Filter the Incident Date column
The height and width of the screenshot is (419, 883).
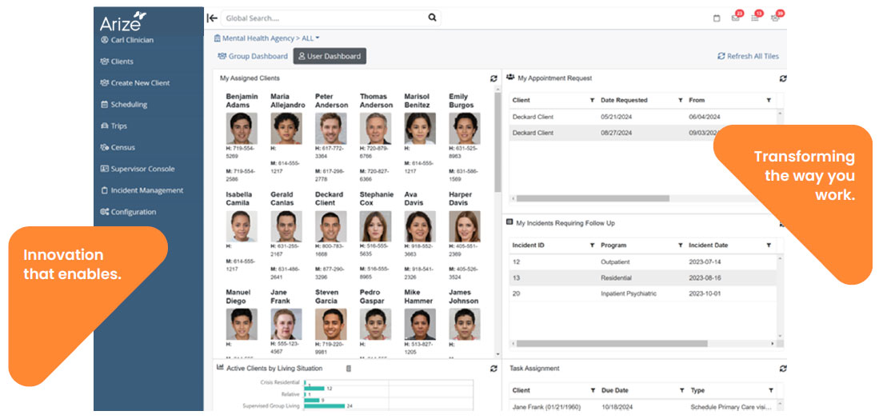point(769,245)
